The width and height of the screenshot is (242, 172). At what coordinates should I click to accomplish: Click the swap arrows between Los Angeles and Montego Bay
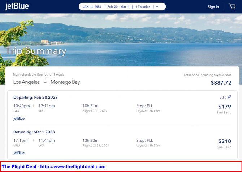[45, 82]
